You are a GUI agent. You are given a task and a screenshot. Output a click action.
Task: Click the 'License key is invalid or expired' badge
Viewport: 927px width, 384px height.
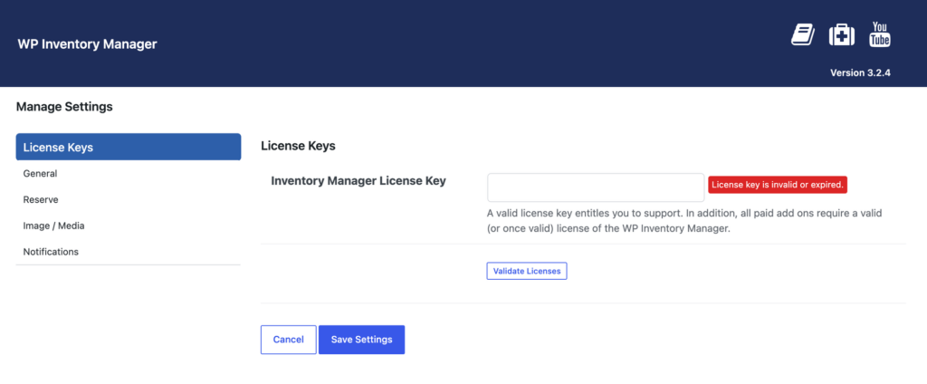(778, 185)
